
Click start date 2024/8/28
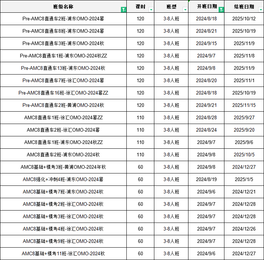[206, 118]
